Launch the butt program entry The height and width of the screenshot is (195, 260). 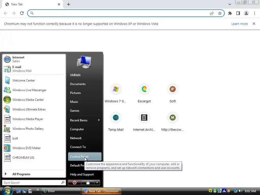tap(34, 138)
